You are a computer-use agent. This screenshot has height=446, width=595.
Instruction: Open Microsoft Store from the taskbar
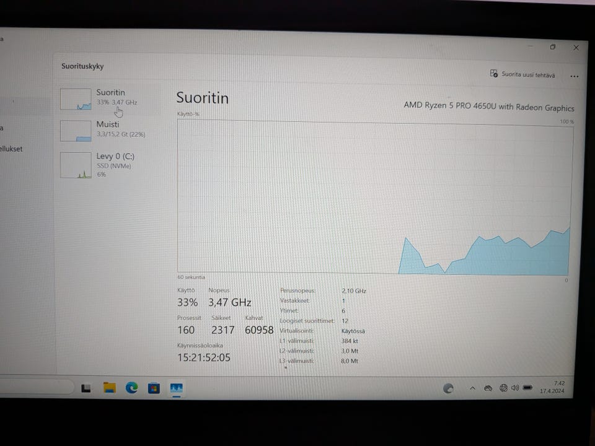pos(154,388)
